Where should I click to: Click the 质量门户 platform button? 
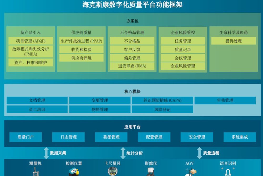[26, 137]
